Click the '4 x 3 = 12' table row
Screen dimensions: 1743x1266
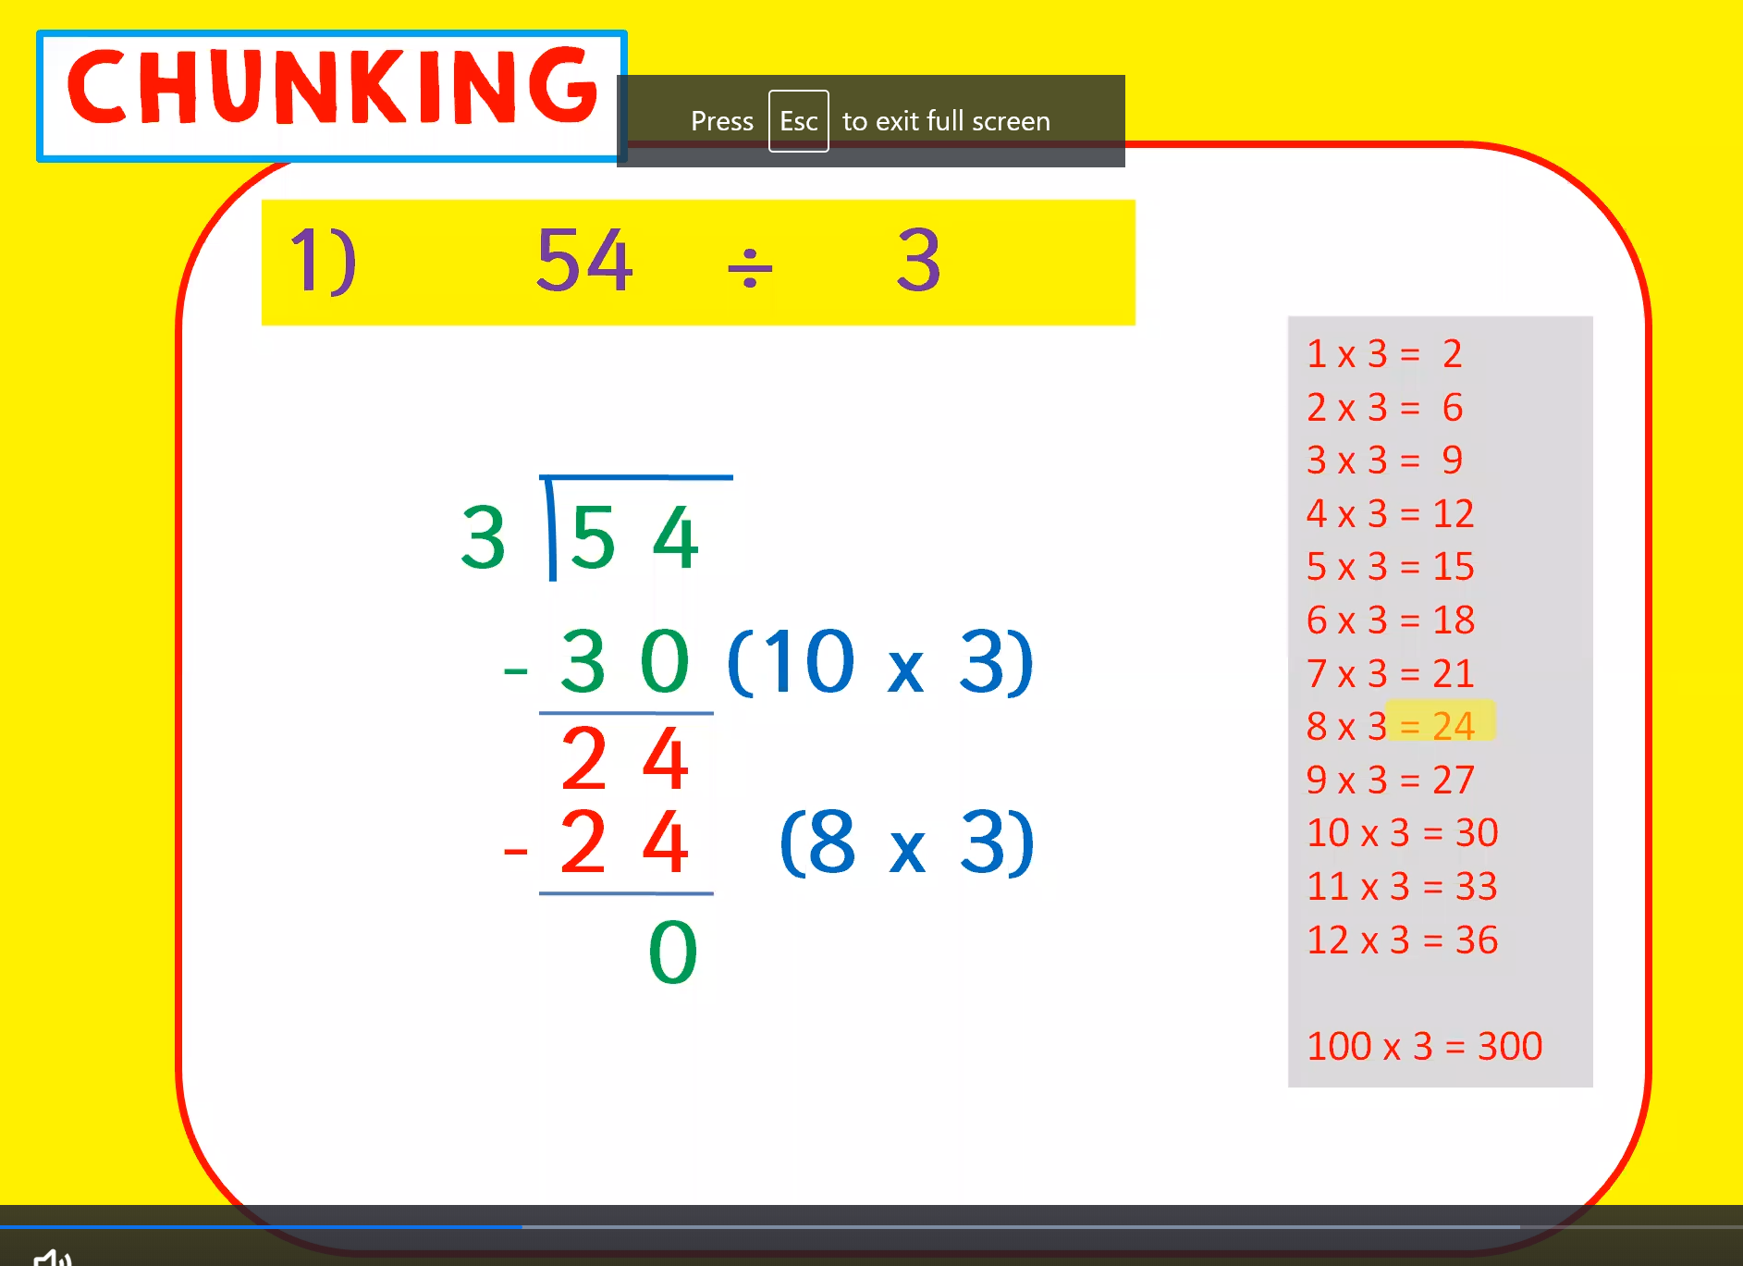coord(1390,514)
